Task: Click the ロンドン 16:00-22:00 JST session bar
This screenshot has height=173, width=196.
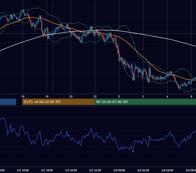Action: tap(58, 102)
